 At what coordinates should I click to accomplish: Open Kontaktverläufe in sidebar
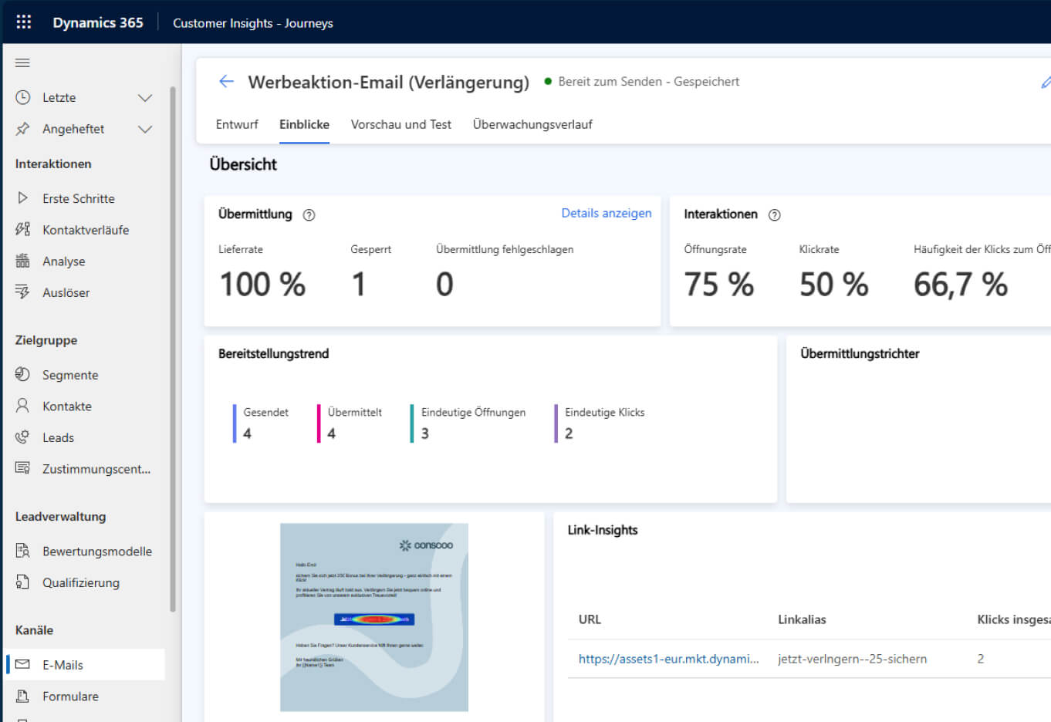point(86,230)
